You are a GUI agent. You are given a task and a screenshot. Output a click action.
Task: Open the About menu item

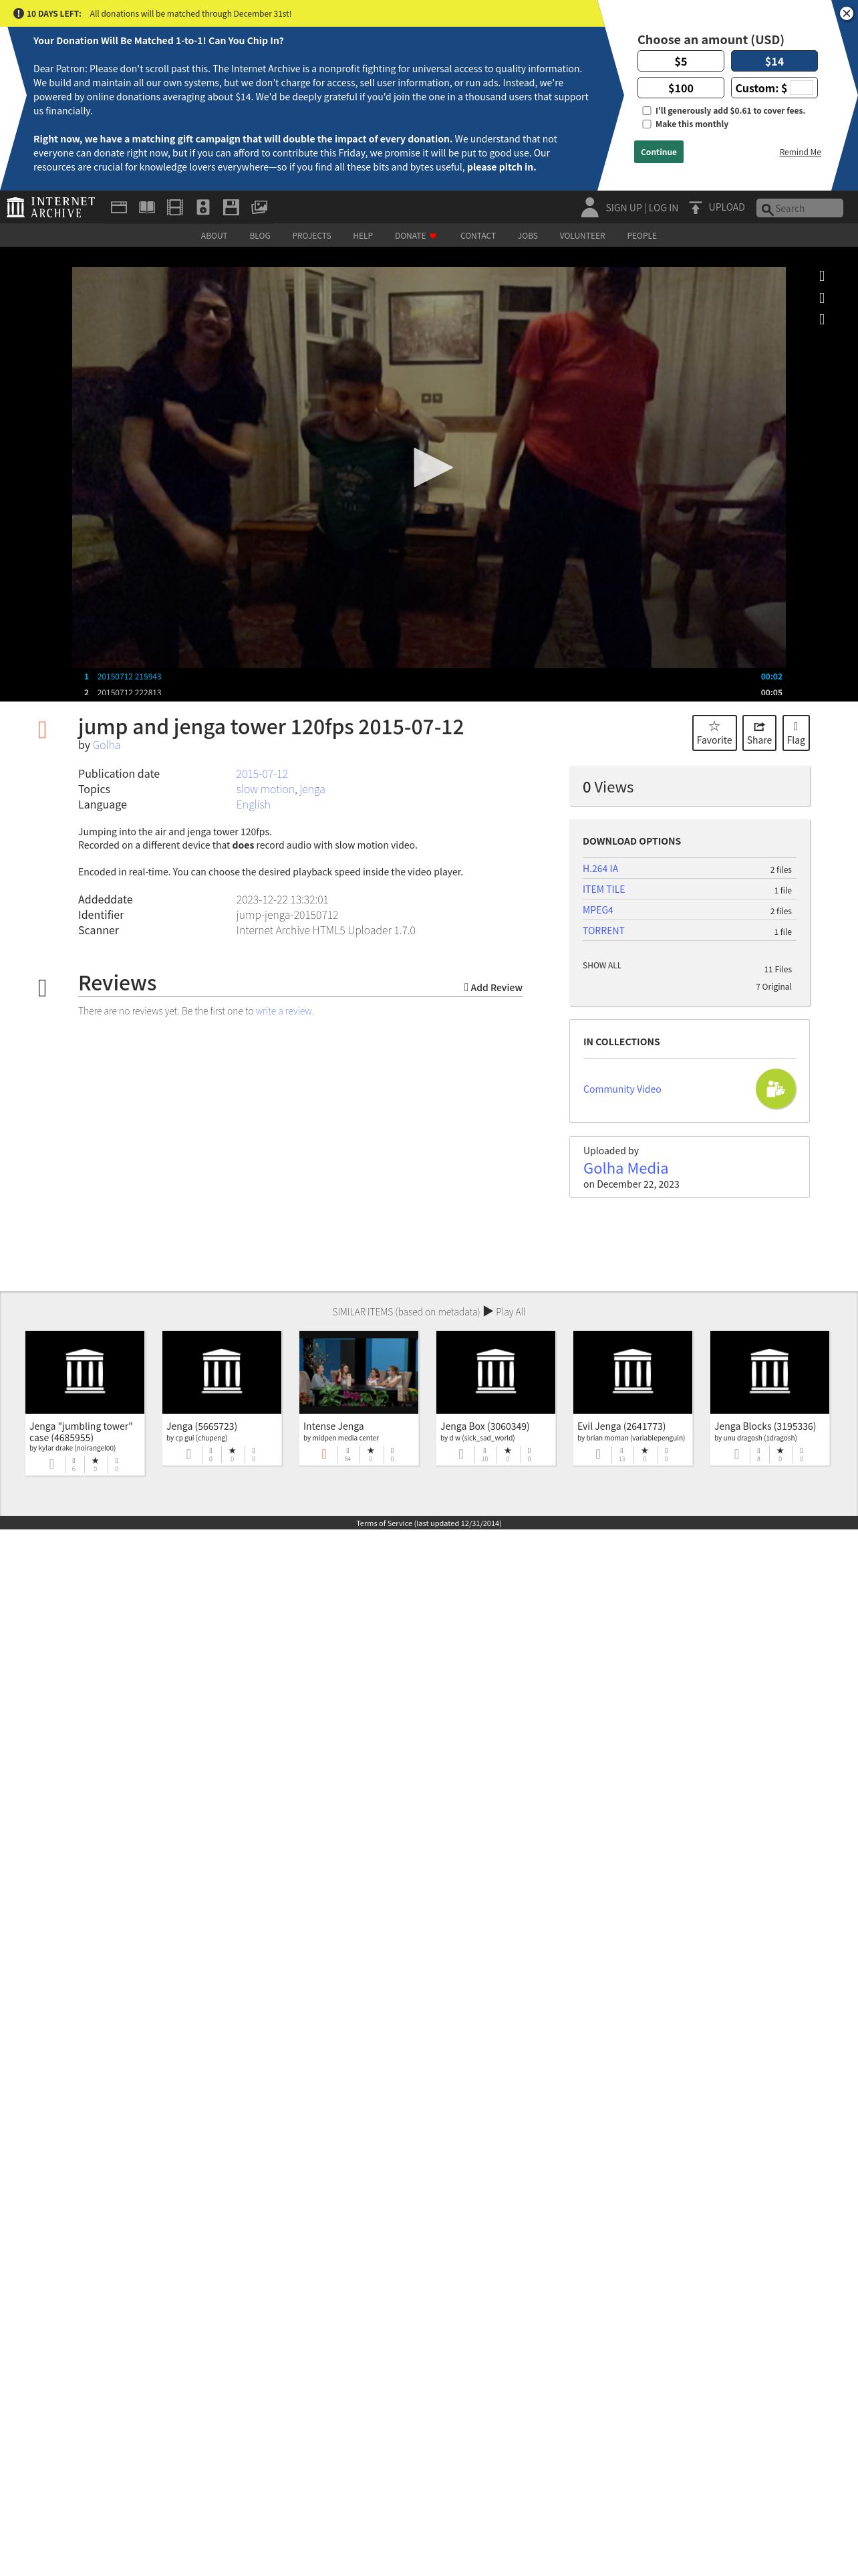tap(214, 236)
